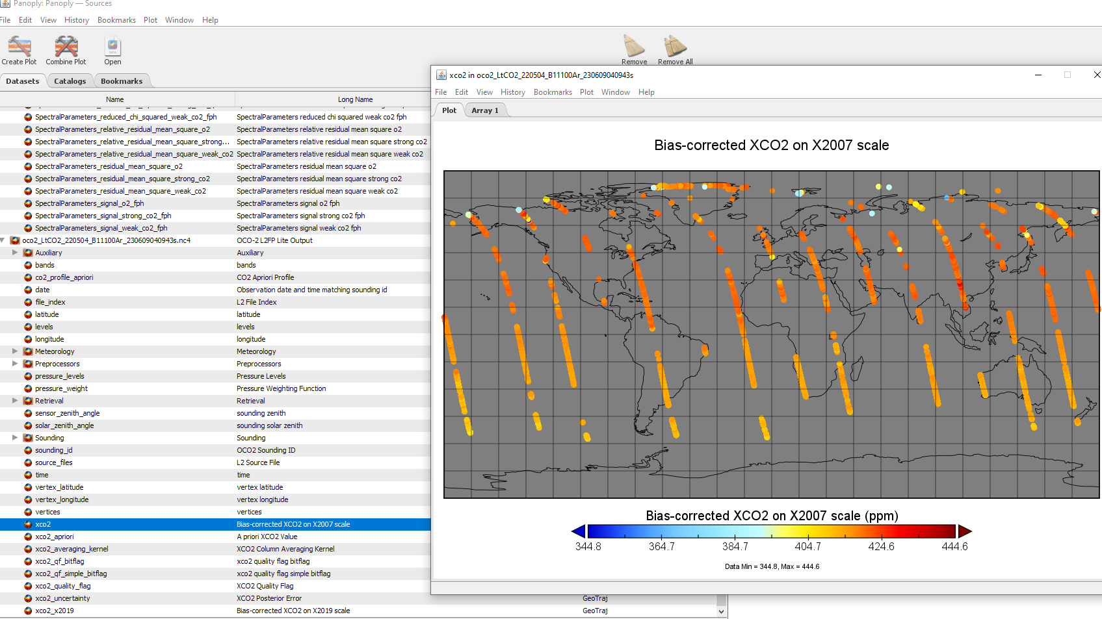Image resolution: width=1102 pixels, height=619 pixels.
Task: Select the sensor_zenith_angle row
Action: 215,413
